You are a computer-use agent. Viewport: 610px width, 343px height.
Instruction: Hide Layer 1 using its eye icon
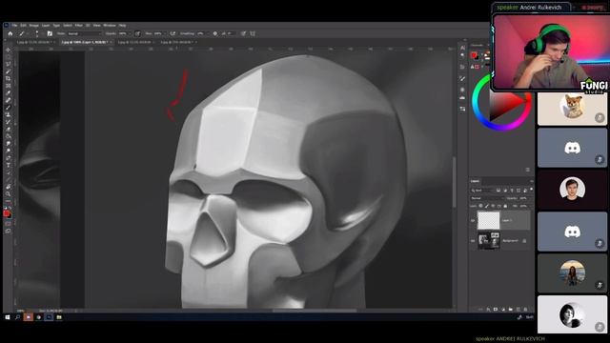pos(473,220)
